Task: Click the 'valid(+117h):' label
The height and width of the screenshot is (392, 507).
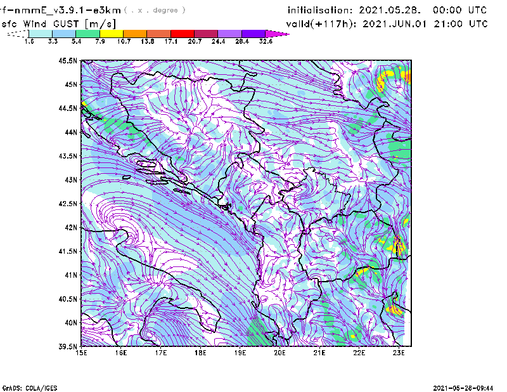Action: click(x=322, y=24)
